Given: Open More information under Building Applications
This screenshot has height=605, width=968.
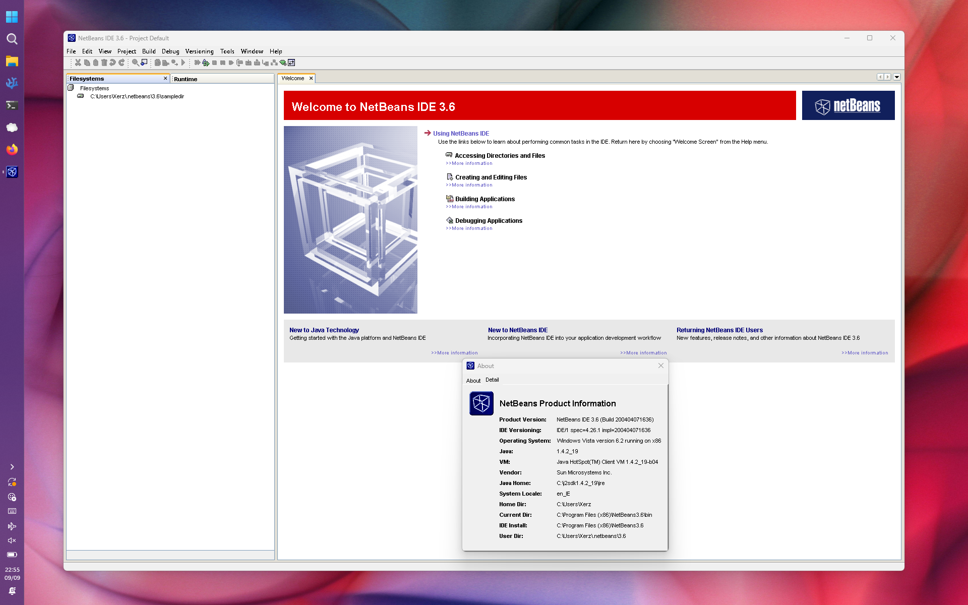Looking at the screenshot, I should (x=469, y=207).
